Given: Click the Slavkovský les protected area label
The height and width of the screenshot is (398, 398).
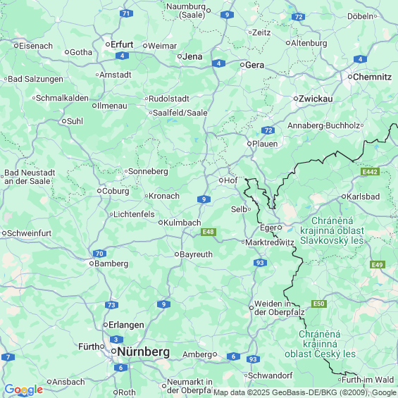Looking at the screenshot, I should tap(332, 230).
